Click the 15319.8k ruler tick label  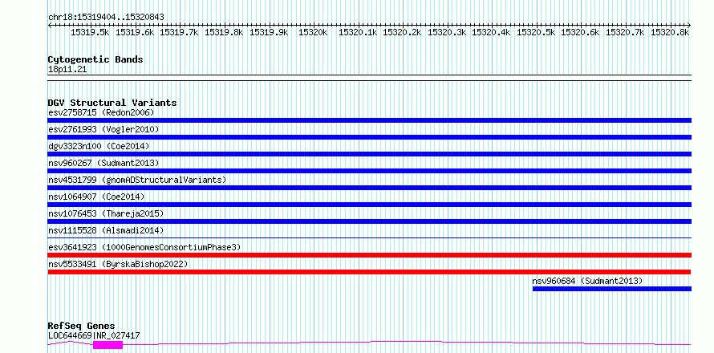point(224,32)
